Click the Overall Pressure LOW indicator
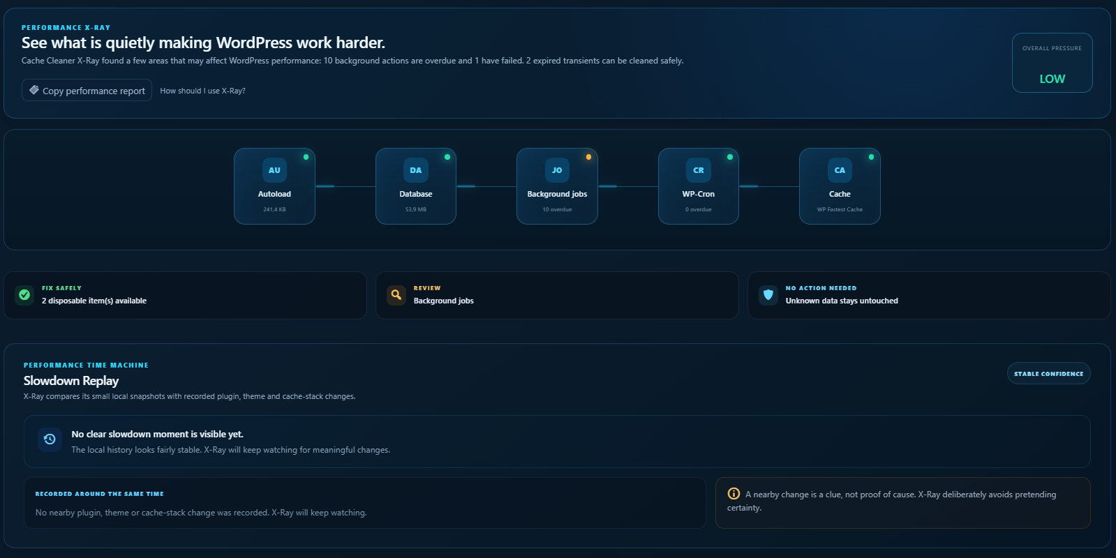This screenshot has height=558, width=1116. 1052,63
